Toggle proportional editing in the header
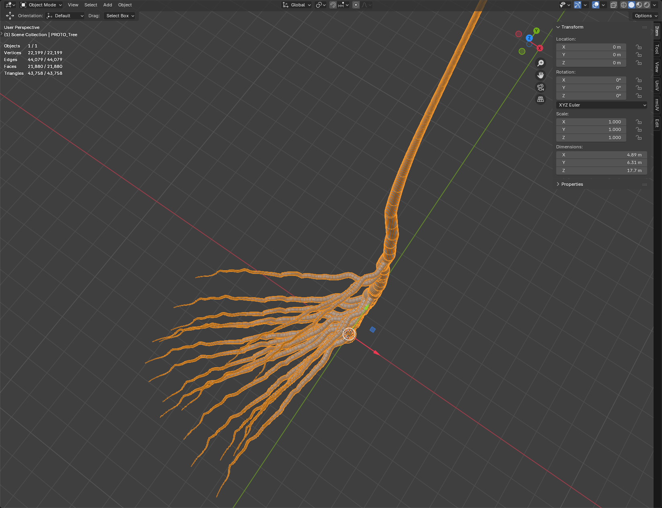Image resolution: width=662 pixels, height=508 pixels. click(356, 5)
